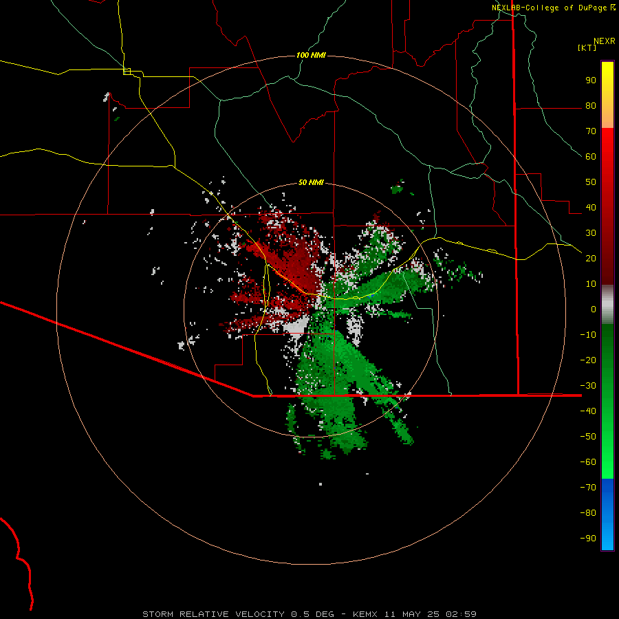This screenshot has width=619, height=619.
Task: Select the 40 value on the velocity scale
Action: (591, 208)
